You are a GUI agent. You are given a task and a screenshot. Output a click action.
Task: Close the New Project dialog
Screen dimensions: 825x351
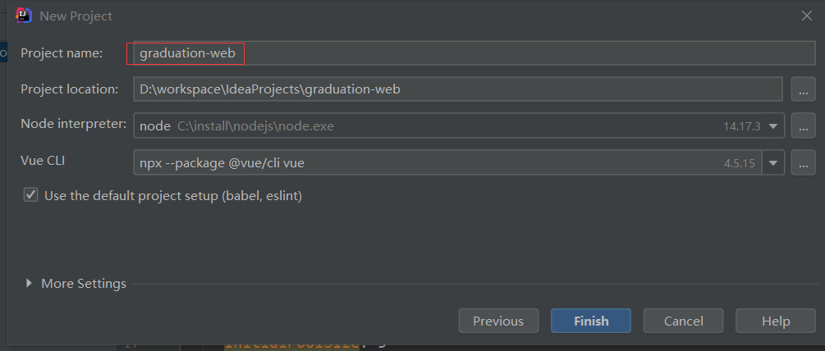click(807, 16)
